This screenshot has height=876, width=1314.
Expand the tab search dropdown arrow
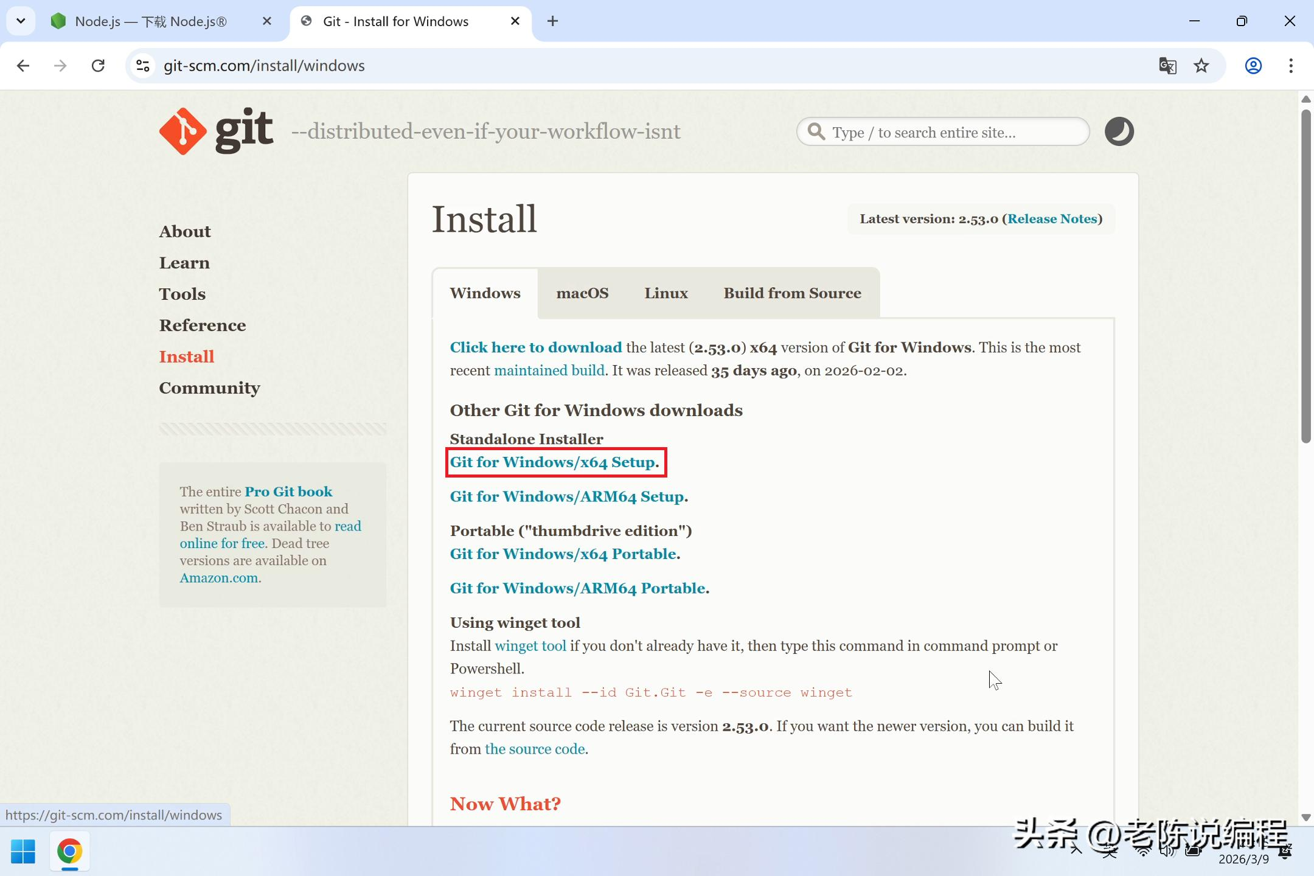pos(21,21)
